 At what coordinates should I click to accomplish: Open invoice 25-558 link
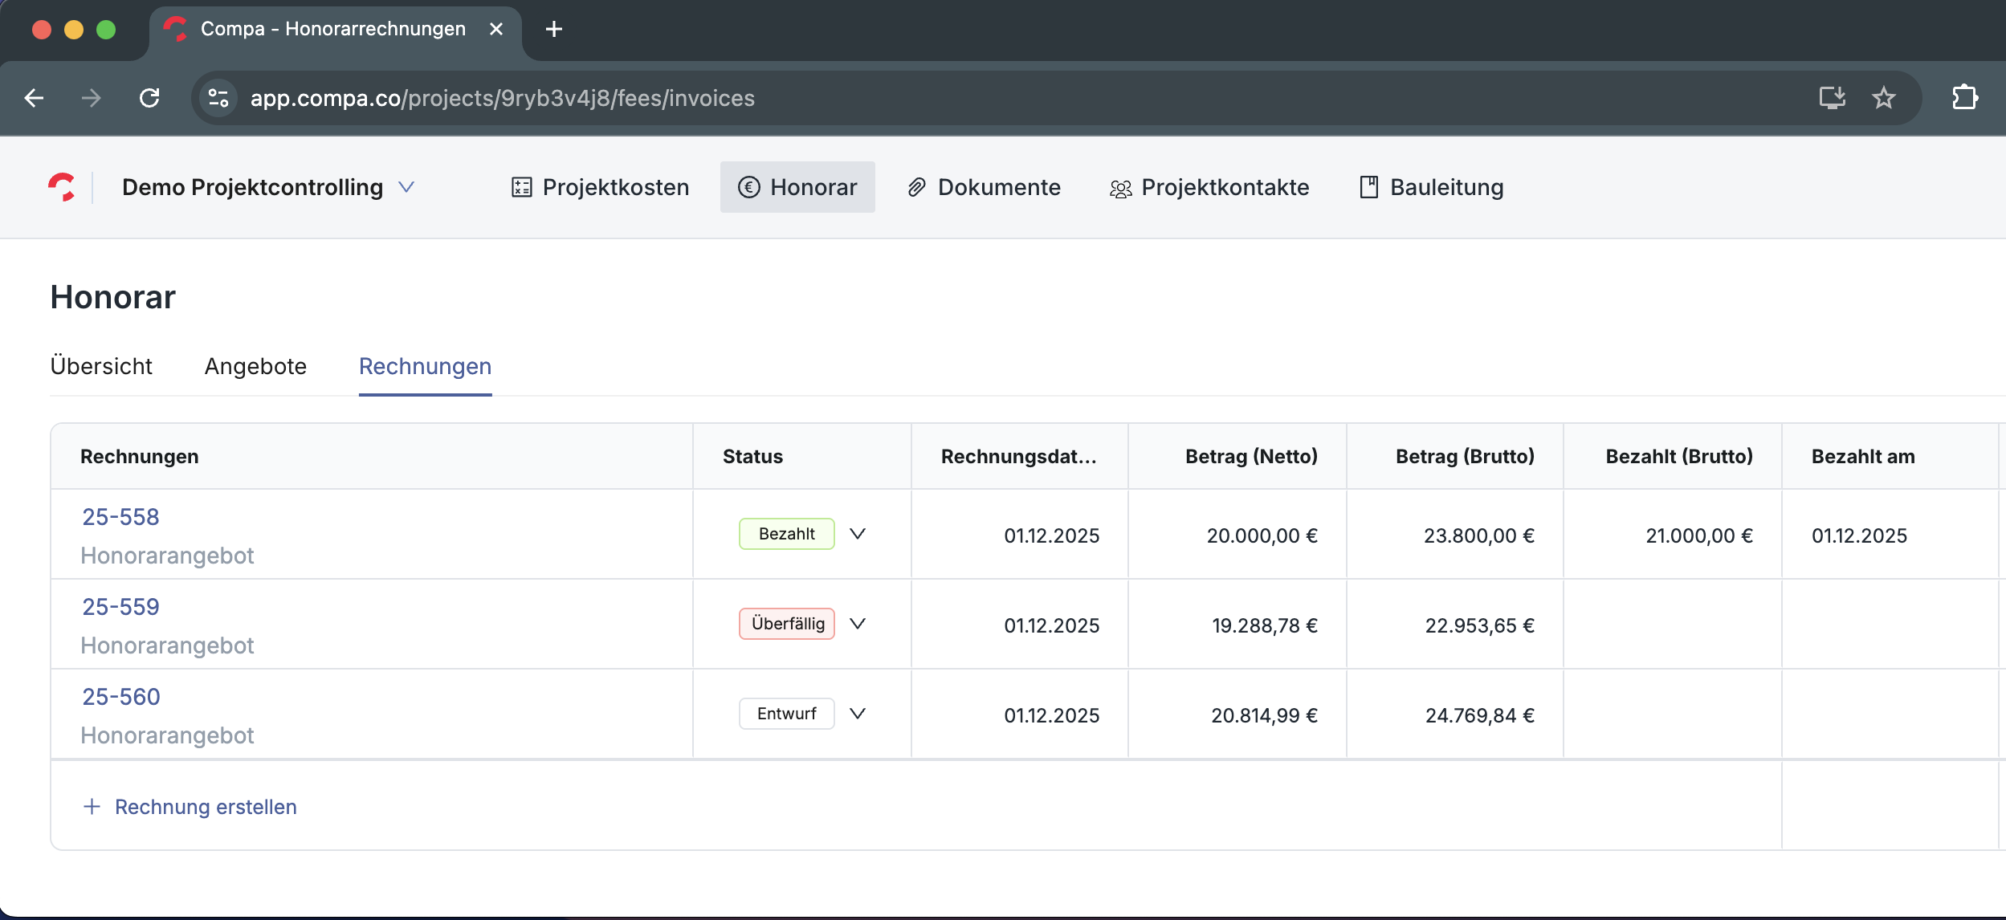[120, 517]
